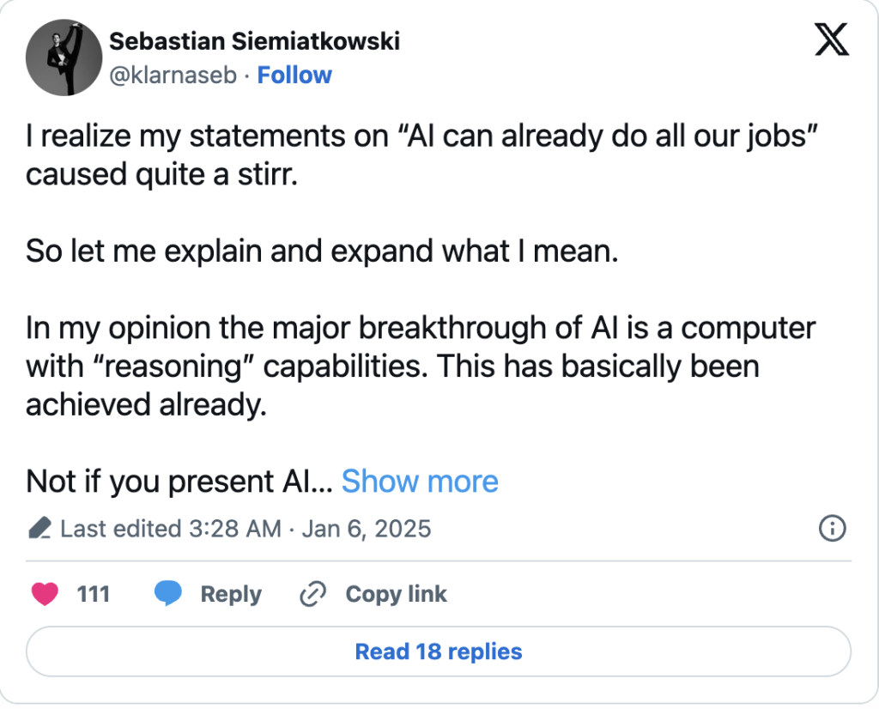The height and width of the screenshot is (709, 879).
Task: Click the blue reply speech bubble icon
Action: (168, 594)
